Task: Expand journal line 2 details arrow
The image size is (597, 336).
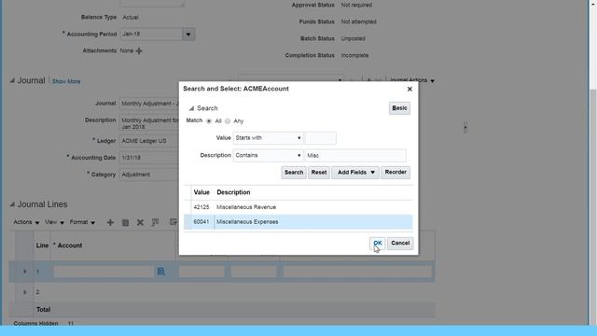Action: pyautogui.click(x=25, y=292)
